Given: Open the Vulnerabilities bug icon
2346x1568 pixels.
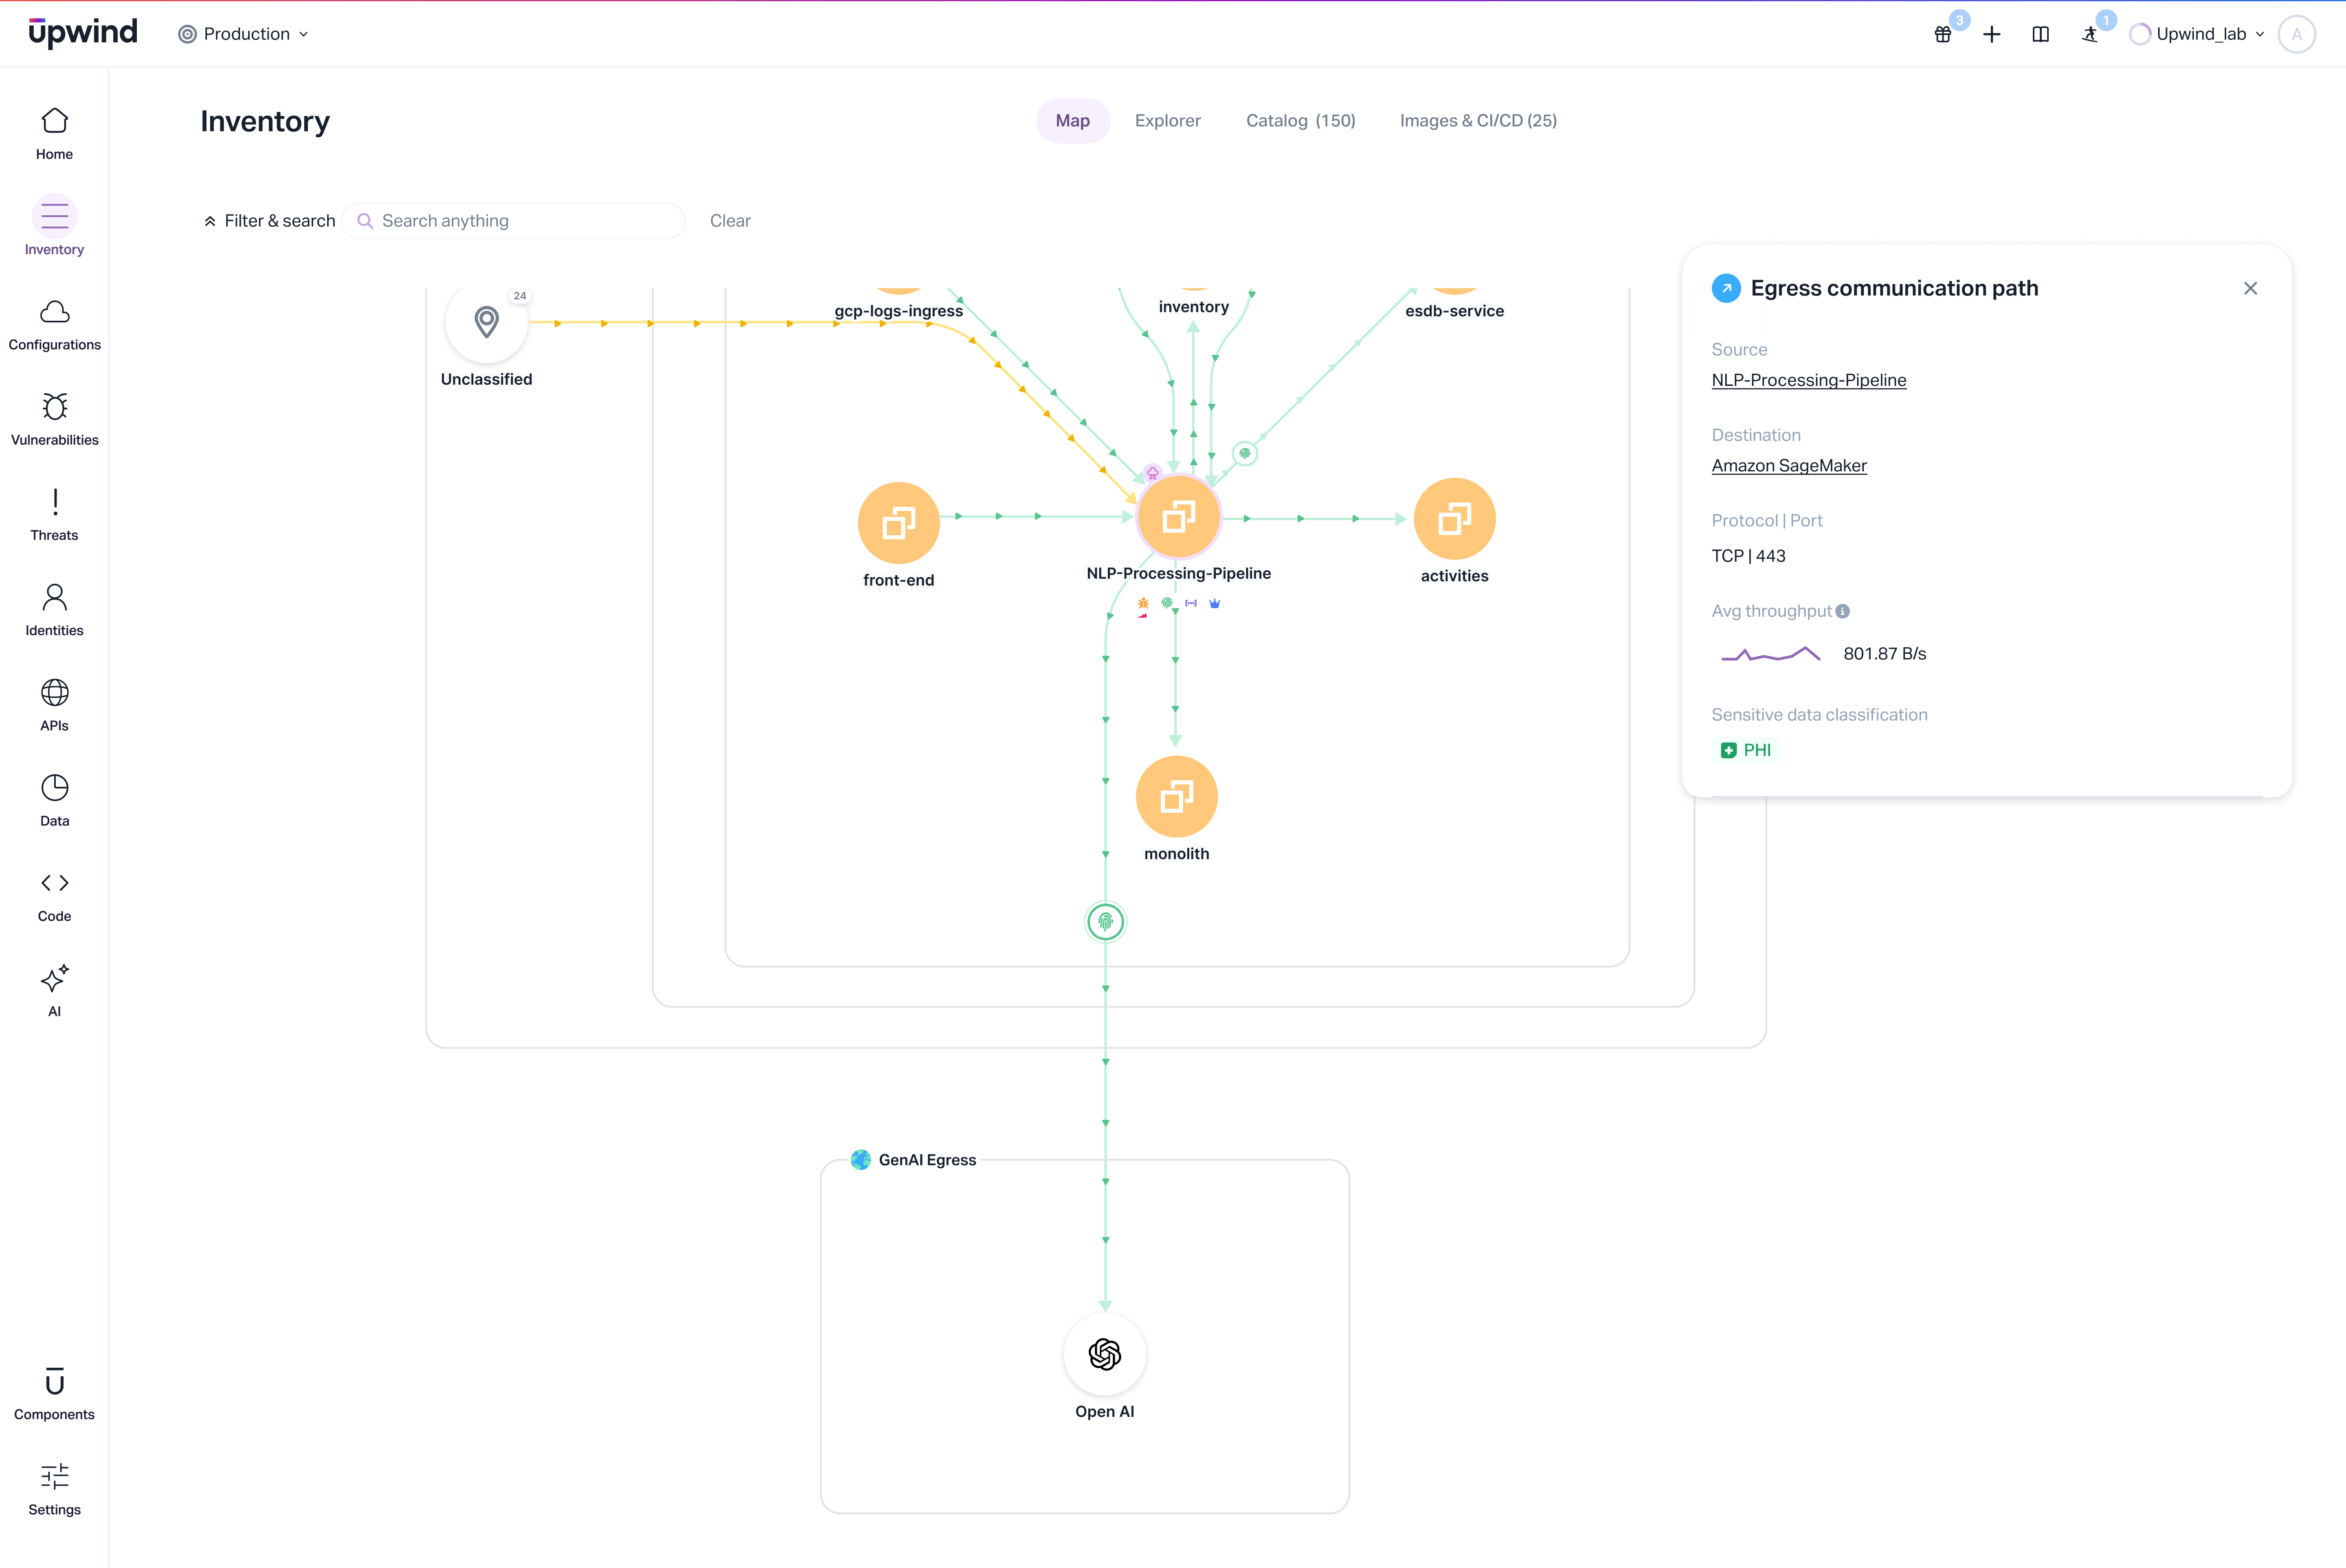Looking at the screenshot, I should 54,408.
